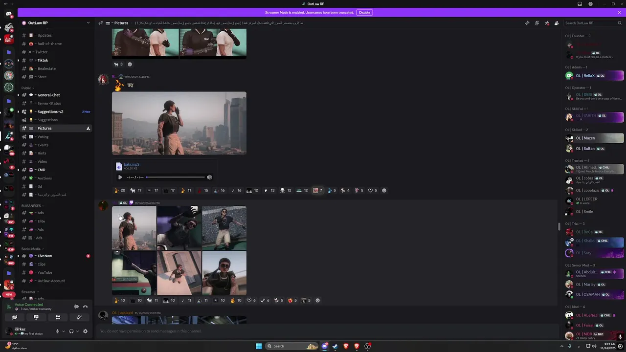Viewport: 626px width, 352px height.
Task: Deafen with the headphones icon
Action: [x=71, y=331]
